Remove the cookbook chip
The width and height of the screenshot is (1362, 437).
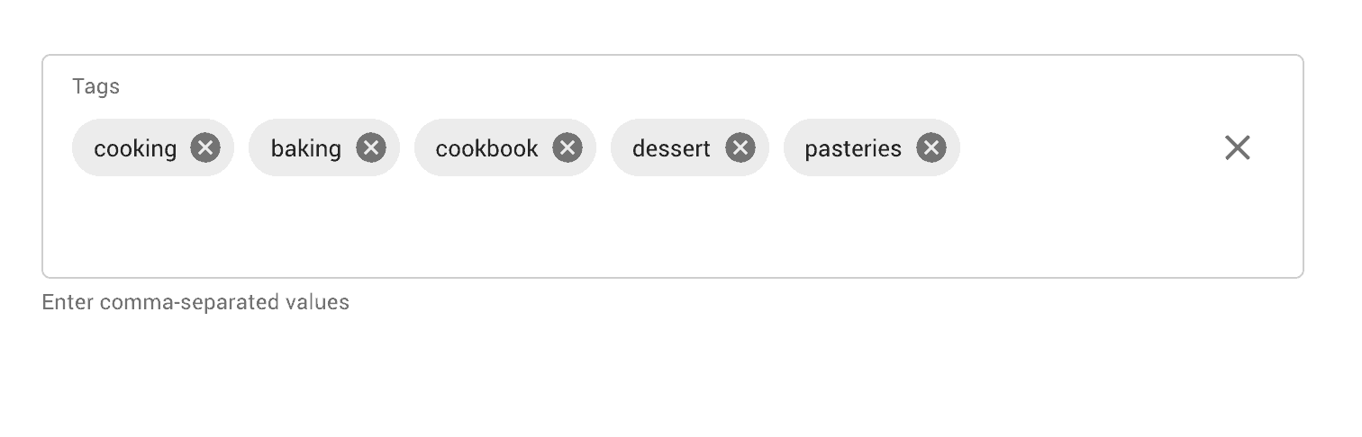click(567, 147)
